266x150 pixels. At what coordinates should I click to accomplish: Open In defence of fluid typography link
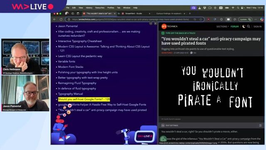77,89
